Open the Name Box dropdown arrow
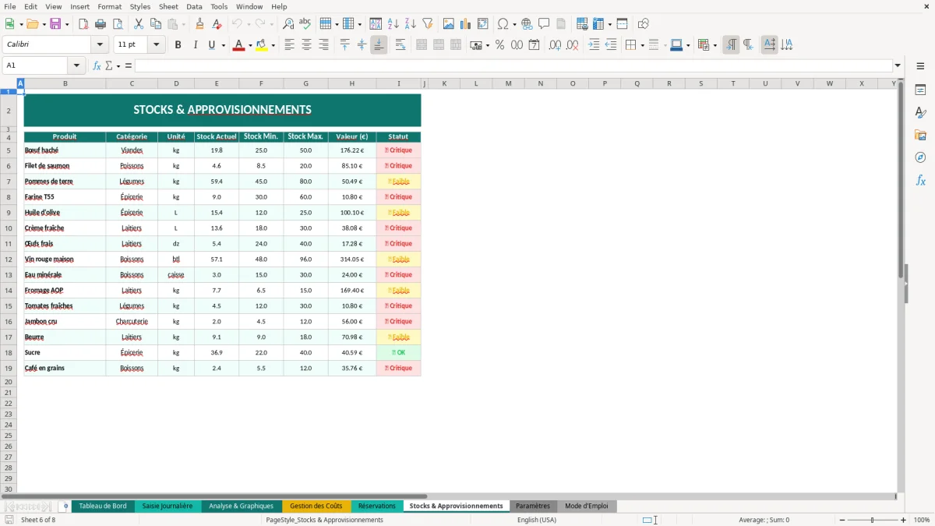This screenshot has width=935, height=526. click(76, 65)
